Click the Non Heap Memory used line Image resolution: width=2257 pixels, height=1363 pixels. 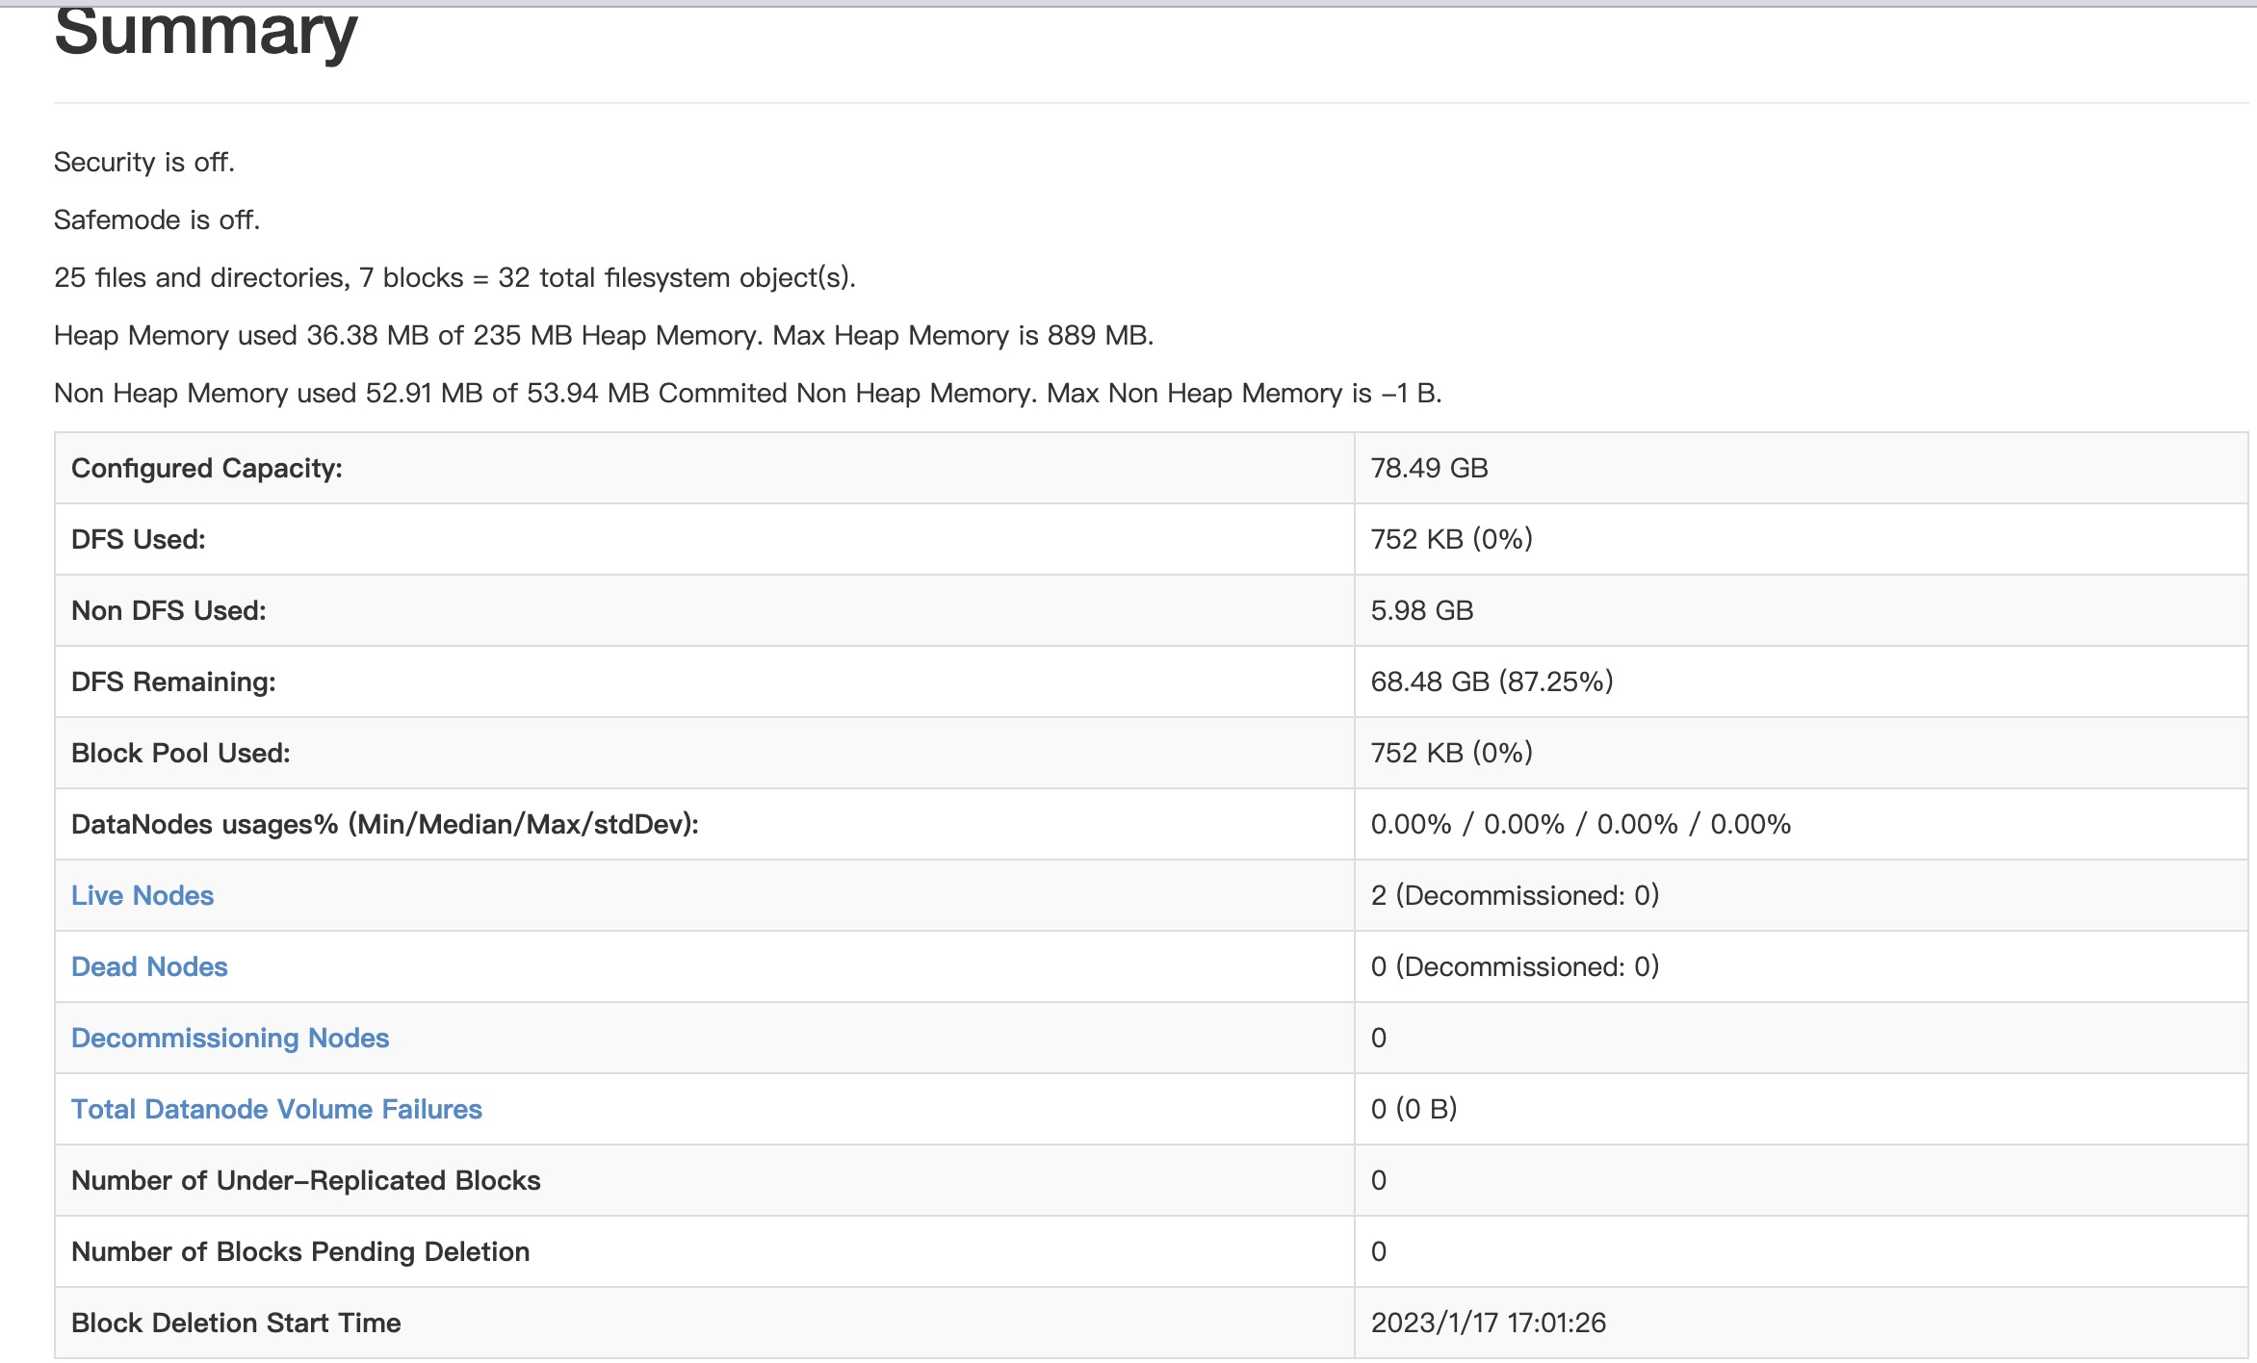748,393
